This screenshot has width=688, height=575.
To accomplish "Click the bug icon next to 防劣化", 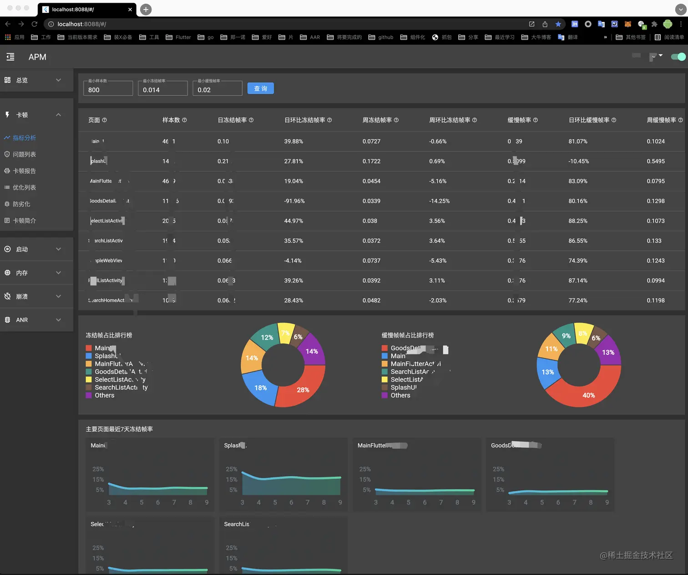I will [x=7, y=204].
